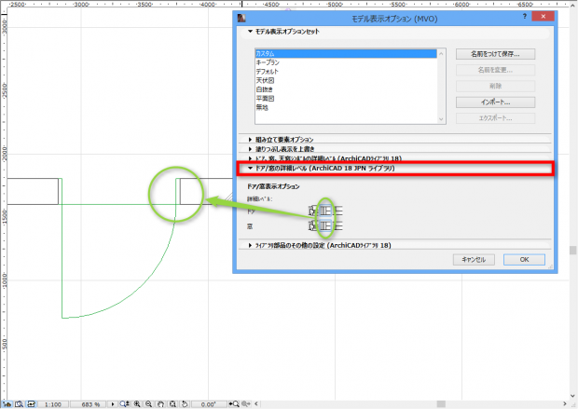Click the Fit in Window icon
The width and height of the screenshot is (578, 409).
coord(172,404)
